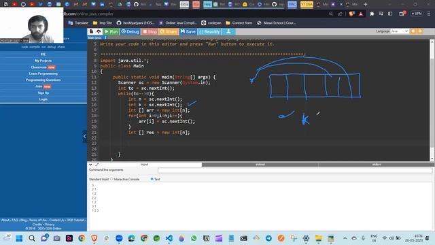Open Jobs in sidebar
This screenshot has height=245, width=435.
[x=43, y=86]
